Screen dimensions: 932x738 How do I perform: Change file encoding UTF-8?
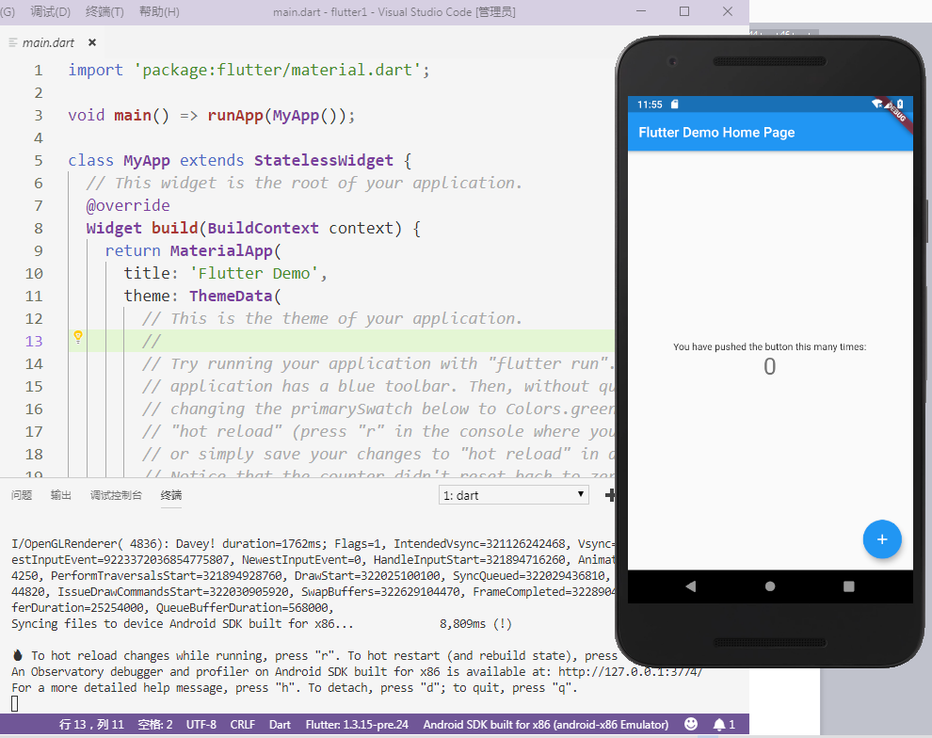pyautogui.click(x=201, y=724)
